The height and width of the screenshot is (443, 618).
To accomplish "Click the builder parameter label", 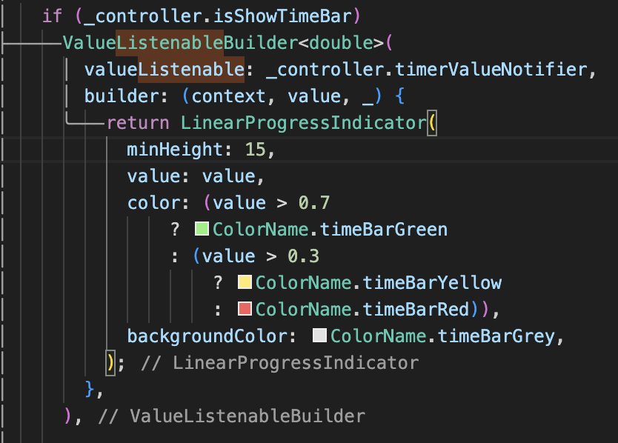I will 122,96.
